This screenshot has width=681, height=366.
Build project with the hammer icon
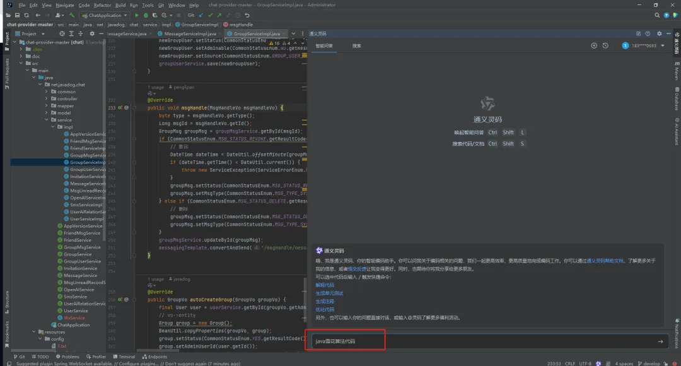[x=72, y=15]
